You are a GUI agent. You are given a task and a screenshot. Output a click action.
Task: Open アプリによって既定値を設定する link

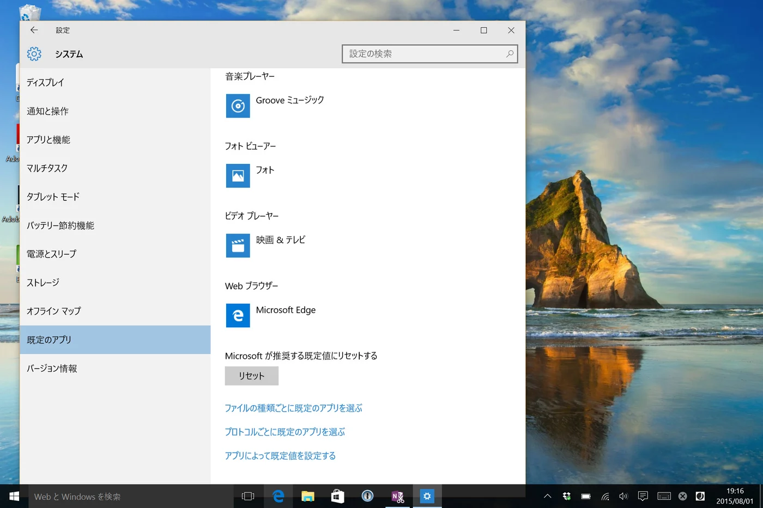pyautogui.click(x=280, y=456)
